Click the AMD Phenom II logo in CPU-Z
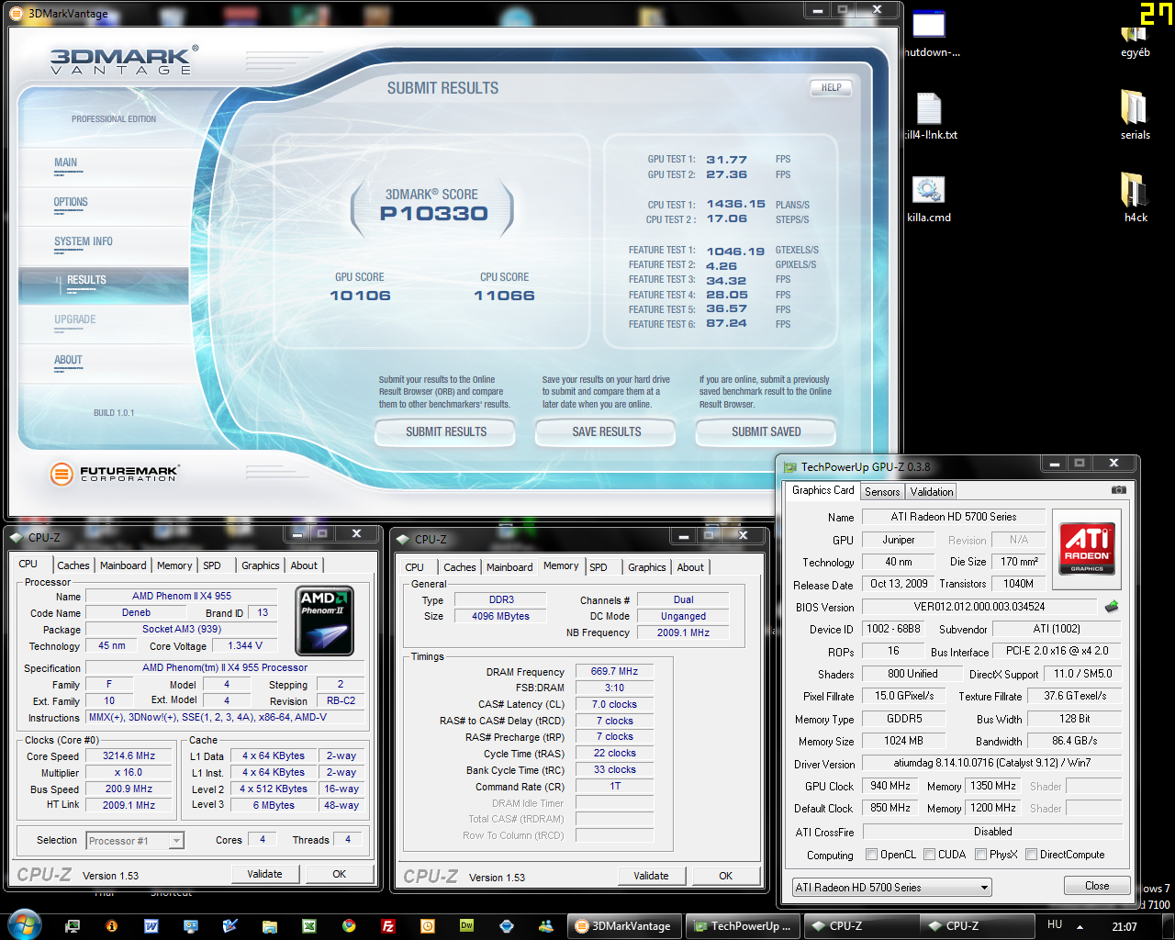The image size is (1175, 940). (325, 621)
